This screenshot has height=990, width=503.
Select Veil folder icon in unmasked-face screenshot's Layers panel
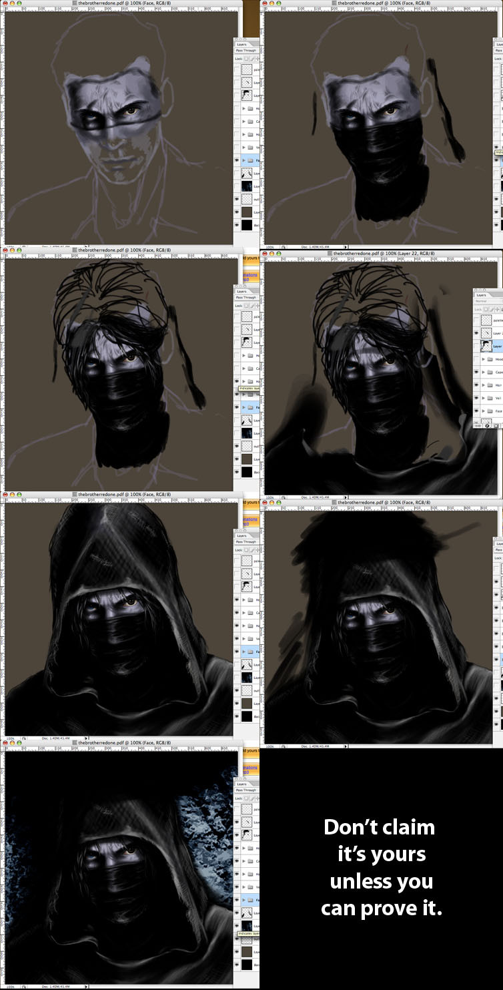[x=250, y=147]
